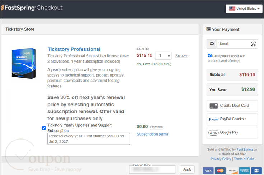Image resolution: width=264 pixels, height=175 pixels.
Task: Open the FastSpring reseller link
Action: (x=245, y=149)
